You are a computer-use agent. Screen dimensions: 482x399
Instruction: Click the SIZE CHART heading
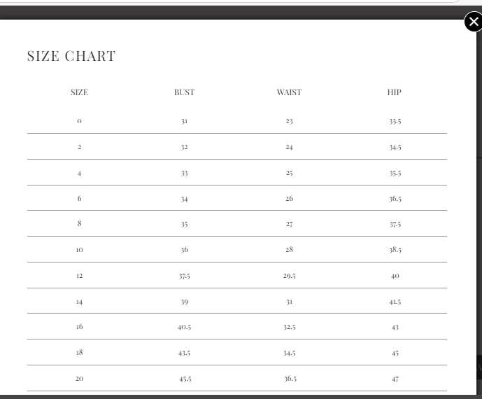(71, 56)
